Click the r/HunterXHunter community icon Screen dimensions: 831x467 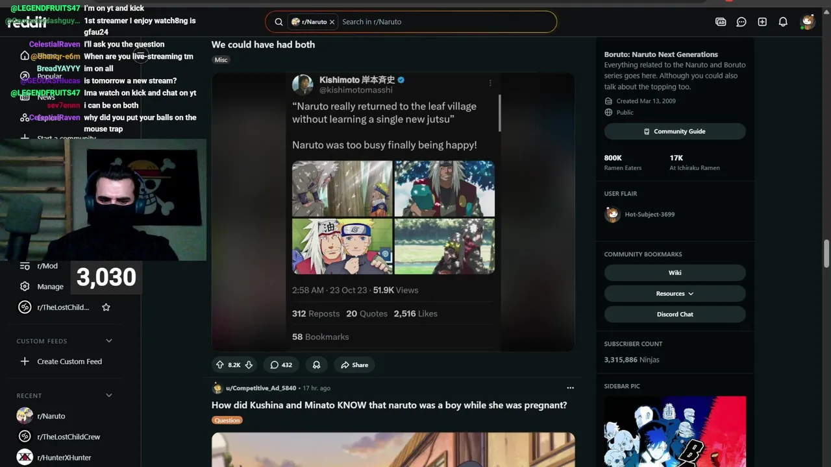[25, 457]
